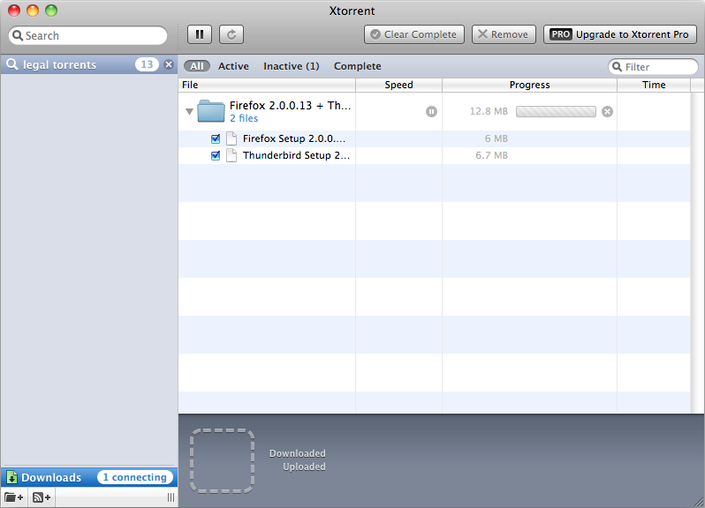Sort by the Speed column header

point(398,85)
